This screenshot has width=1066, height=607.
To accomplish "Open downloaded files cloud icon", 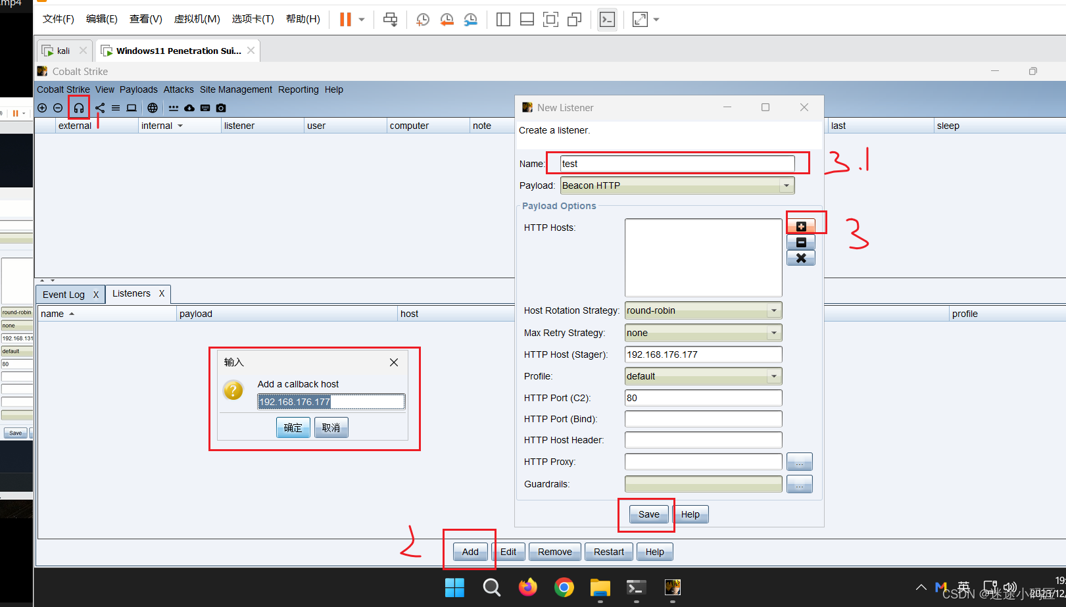I will click(189, 108).
